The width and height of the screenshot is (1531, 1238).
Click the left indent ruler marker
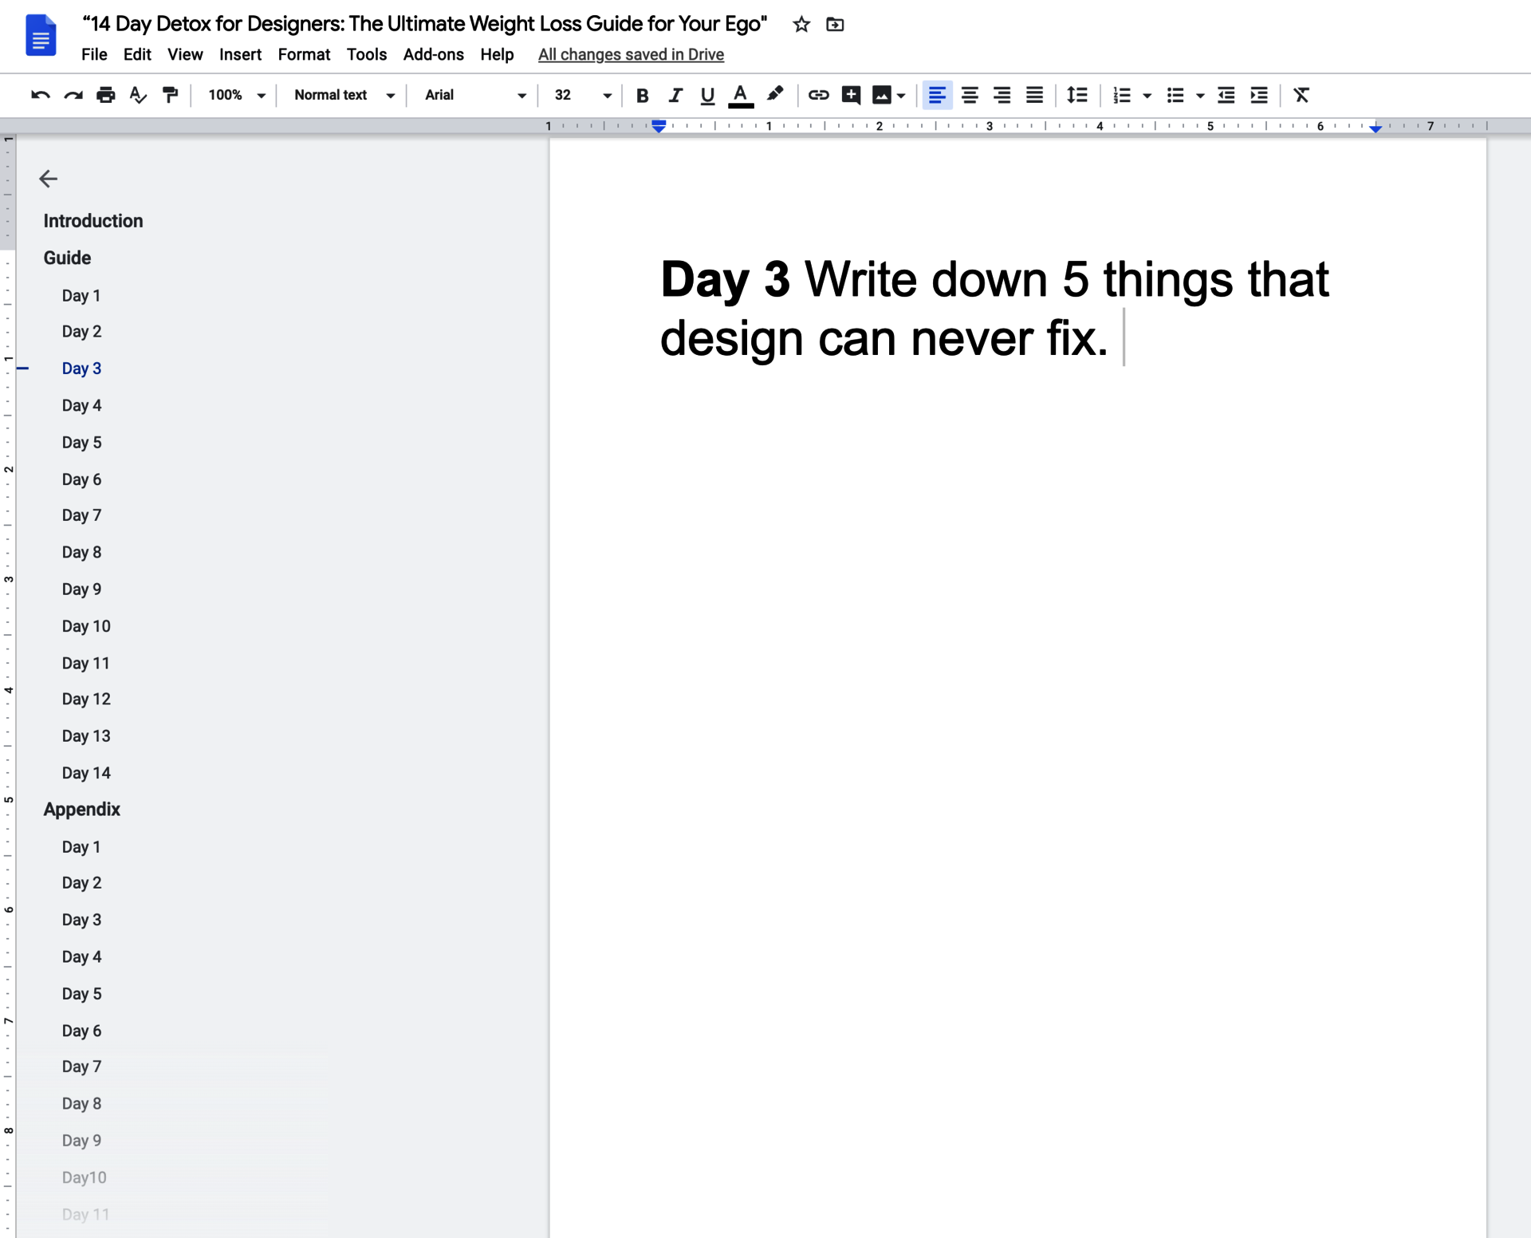[659, 126]
